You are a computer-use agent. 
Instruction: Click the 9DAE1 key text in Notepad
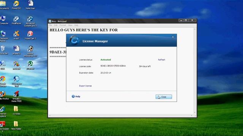coord(58,52)
